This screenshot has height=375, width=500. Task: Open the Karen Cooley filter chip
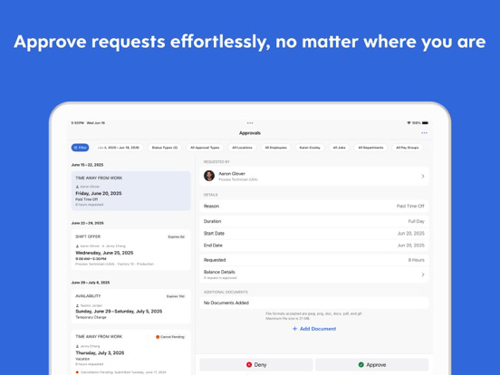310,148
